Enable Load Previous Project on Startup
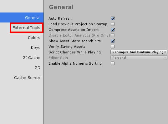The image size is (168, 124). click(113, 24)
